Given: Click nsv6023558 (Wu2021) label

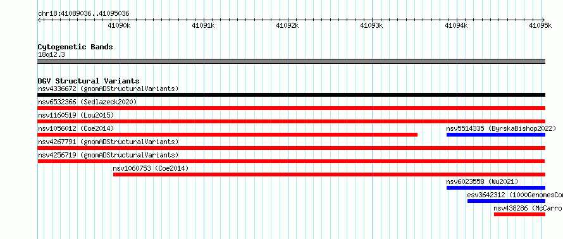Looking at the screenshot, I should point(482,181).
